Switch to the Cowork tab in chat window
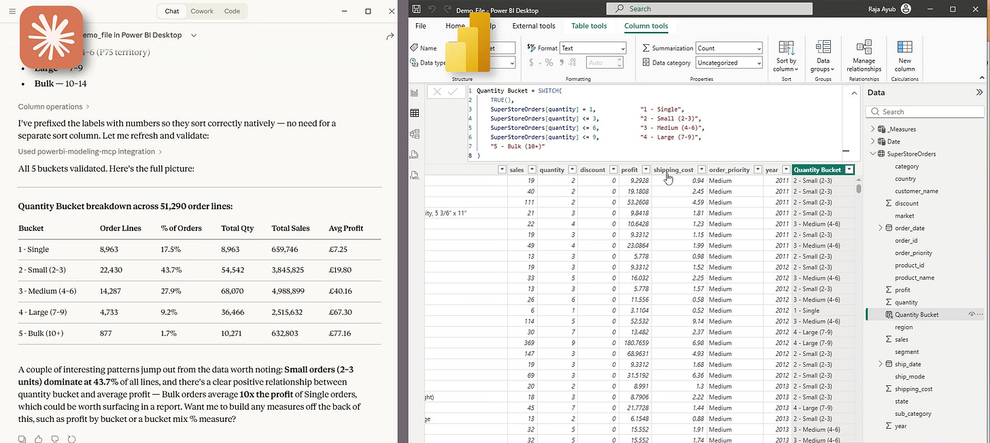The height and width of the screenshot is (443, 990). click(x=202, y=11)
